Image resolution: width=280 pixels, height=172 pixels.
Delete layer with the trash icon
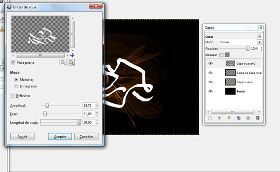[x=258, y=118]
